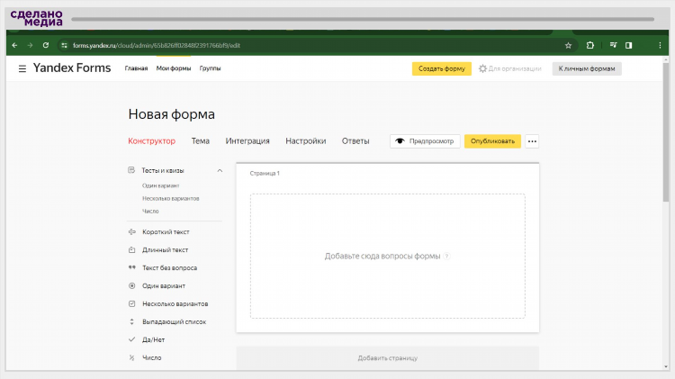This screenshot has height=379, width=675.
Task: Select the Короткий текст question type
Action: (x=166, y=231)
